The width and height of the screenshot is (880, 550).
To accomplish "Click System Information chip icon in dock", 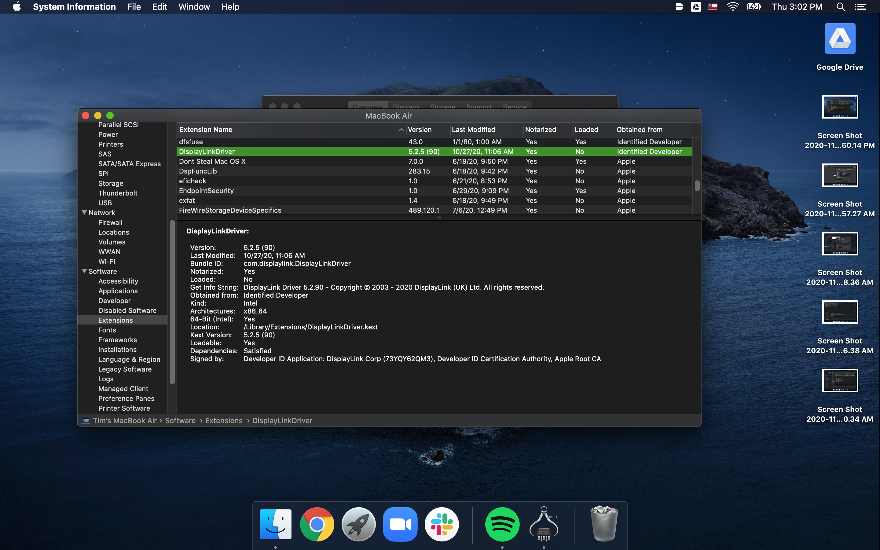I will point(544,524).
